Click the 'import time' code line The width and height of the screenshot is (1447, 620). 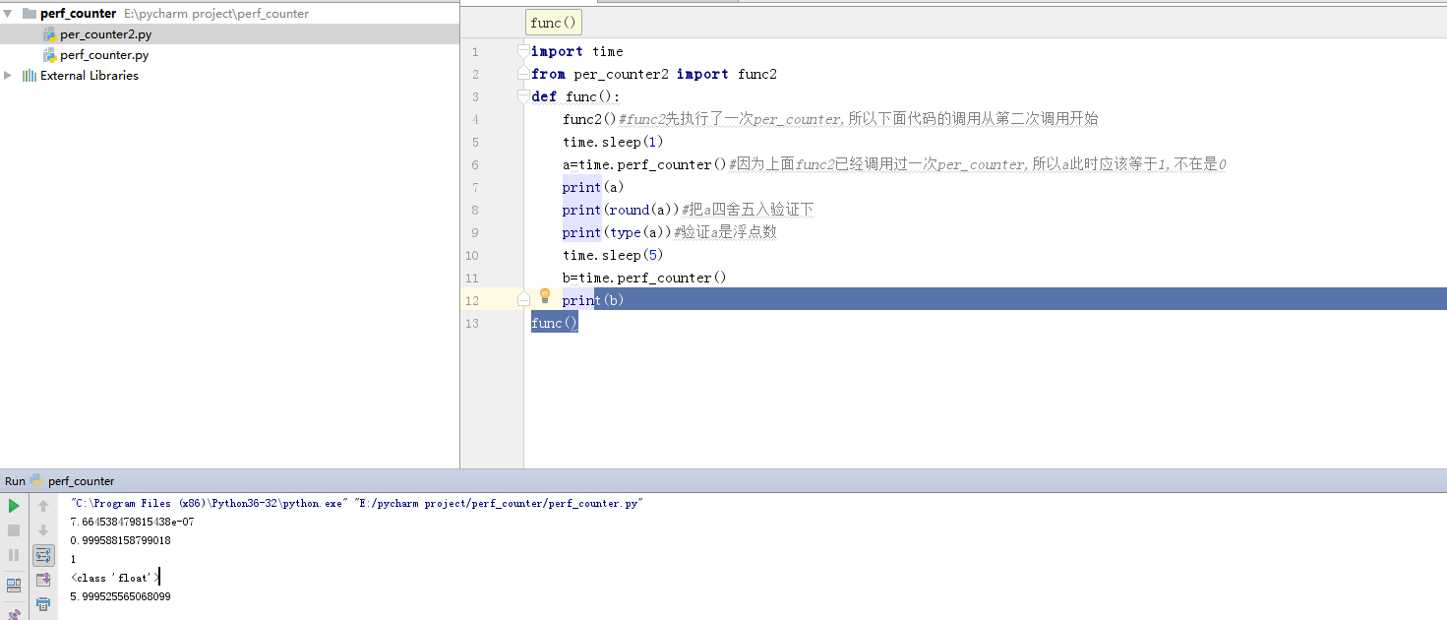point(576,51)
